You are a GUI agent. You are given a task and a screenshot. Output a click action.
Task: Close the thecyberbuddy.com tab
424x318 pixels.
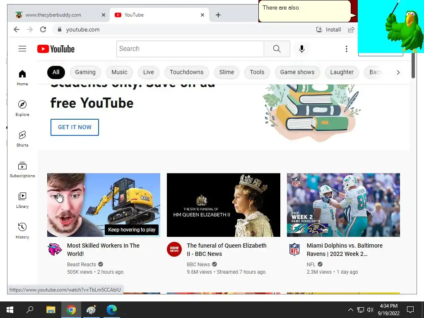(103, 15)
